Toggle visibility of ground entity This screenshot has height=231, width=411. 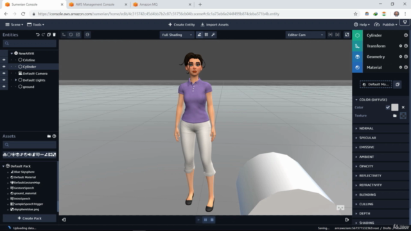pyautogui.click(x=4, y=87)
